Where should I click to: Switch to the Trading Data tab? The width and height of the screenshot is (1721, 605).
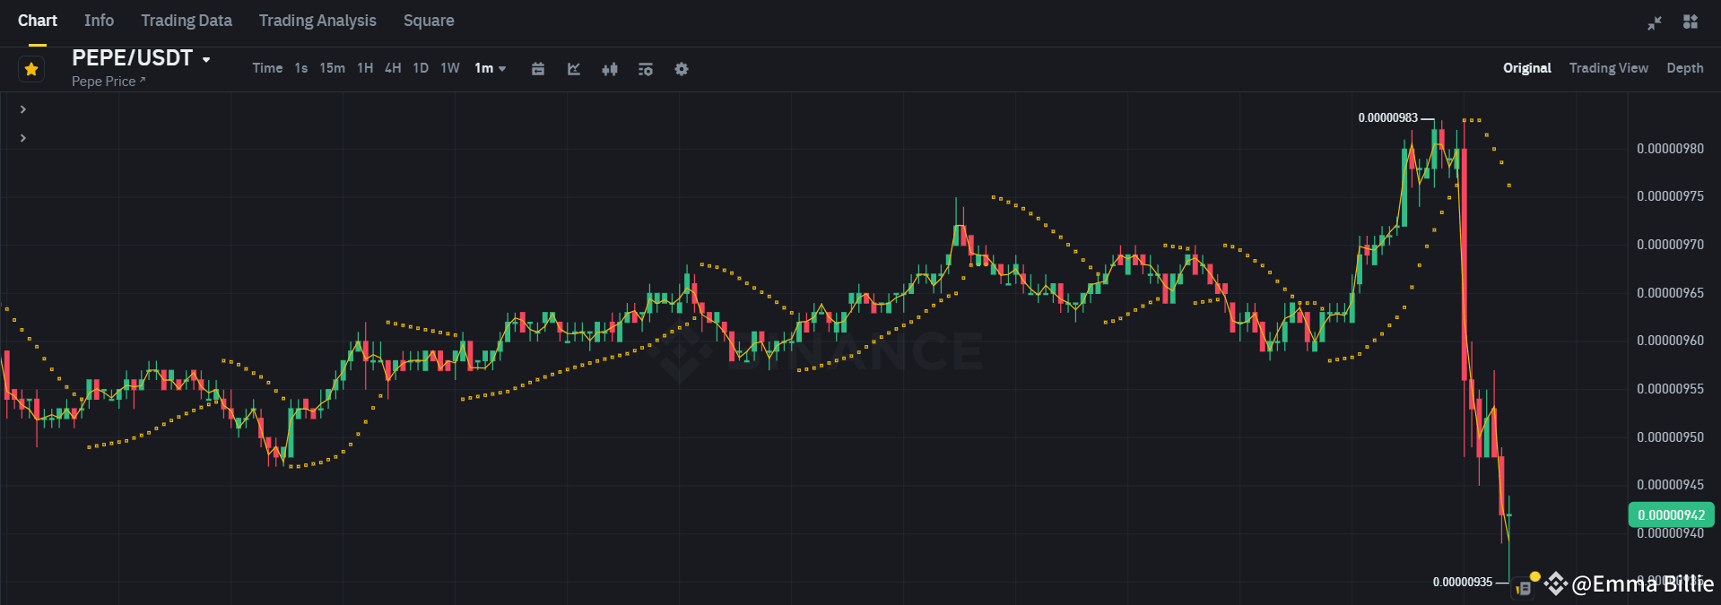coord(186,20)
